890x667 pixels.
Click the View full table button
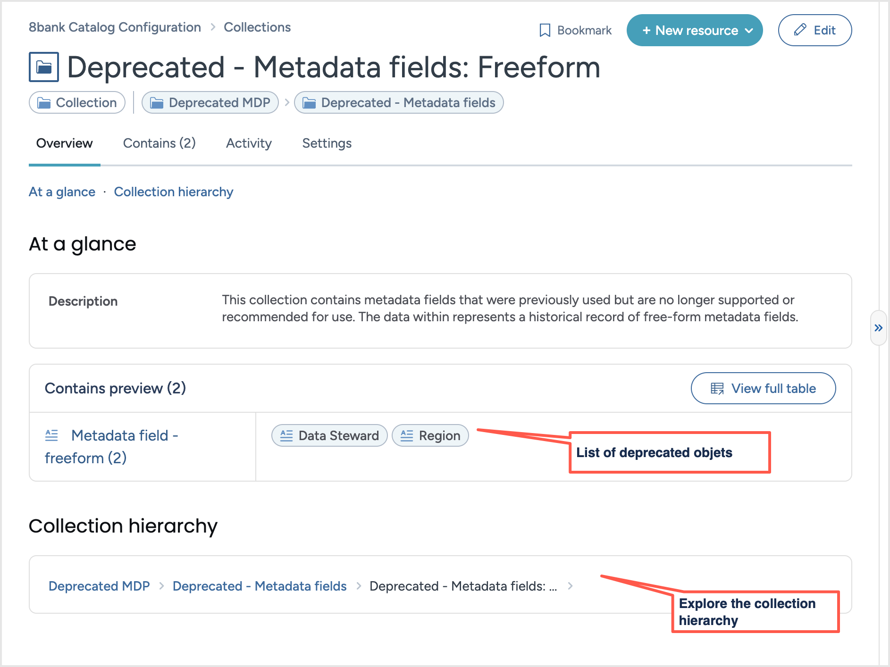click(x=764, y=388)
